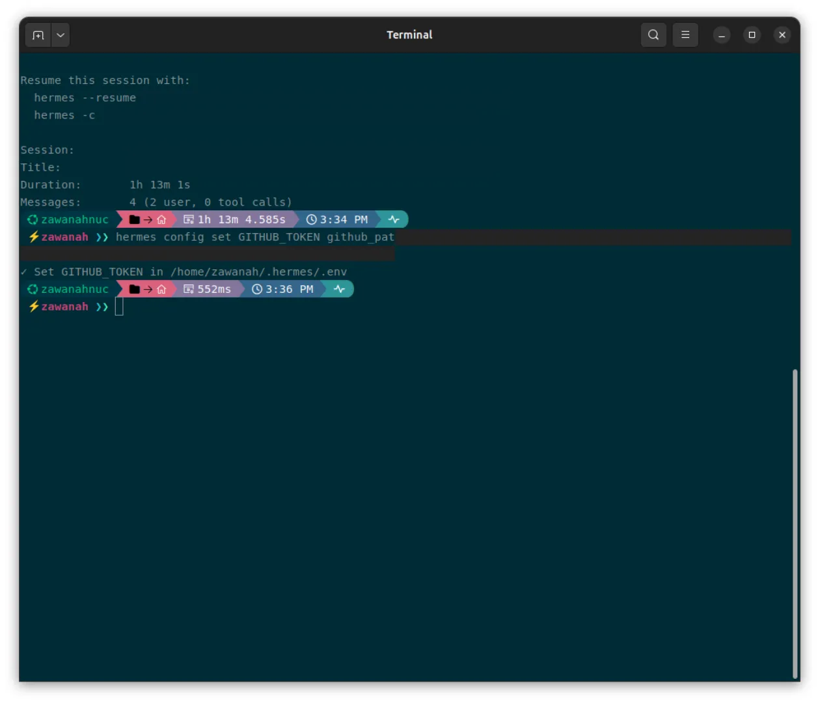Click the 'Duration:' label
This screenshot has height=703, width=820.
[x=51, y=185]
